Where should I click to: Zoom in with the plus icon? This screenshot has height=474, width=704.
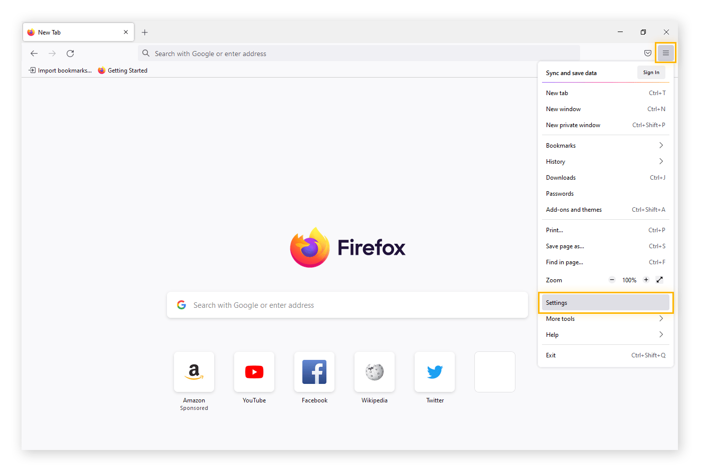point(646,280)
